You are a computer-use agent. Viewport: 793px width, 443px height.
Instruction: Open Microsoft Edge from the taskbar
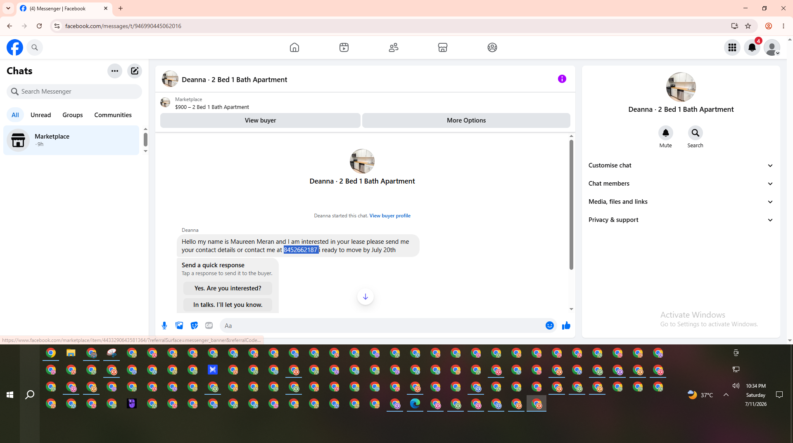click(415, 403)
